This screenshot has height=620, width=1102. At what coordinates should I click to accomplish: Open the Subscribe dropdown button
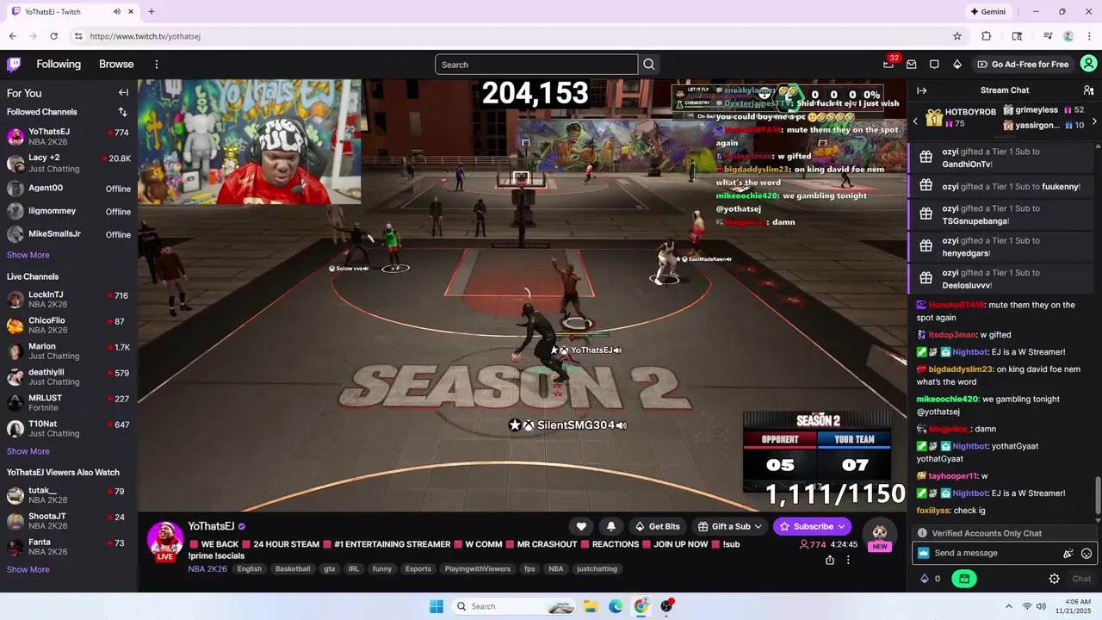point(813,526)
